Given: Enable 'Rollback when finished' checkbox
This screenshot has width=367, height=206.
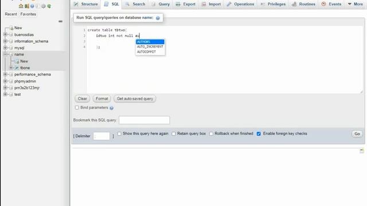Looking at the screenshot, I should (211, 133).
